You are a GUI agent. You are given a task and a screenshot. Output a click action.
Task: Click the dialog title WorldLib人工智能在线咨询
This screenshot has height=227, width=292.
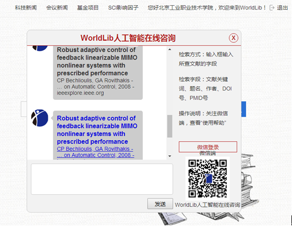tap(128, 38)
